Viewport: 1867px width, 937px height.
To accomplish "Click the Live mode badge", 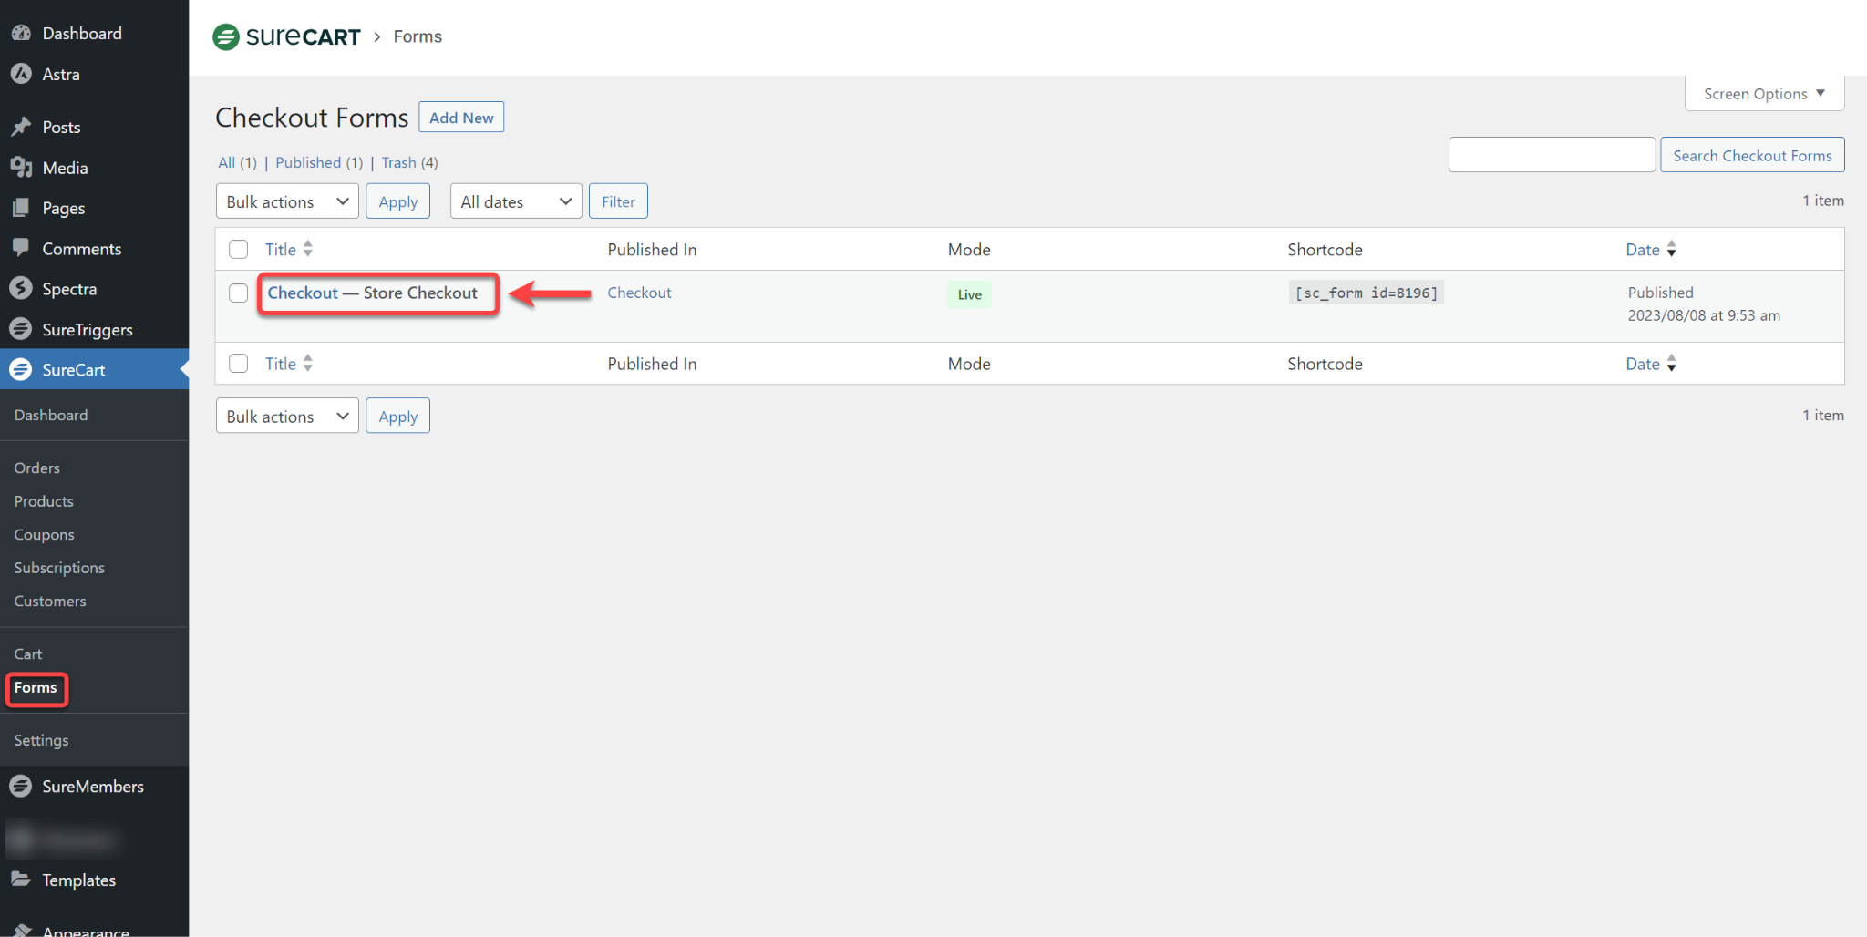I will 969,294.
